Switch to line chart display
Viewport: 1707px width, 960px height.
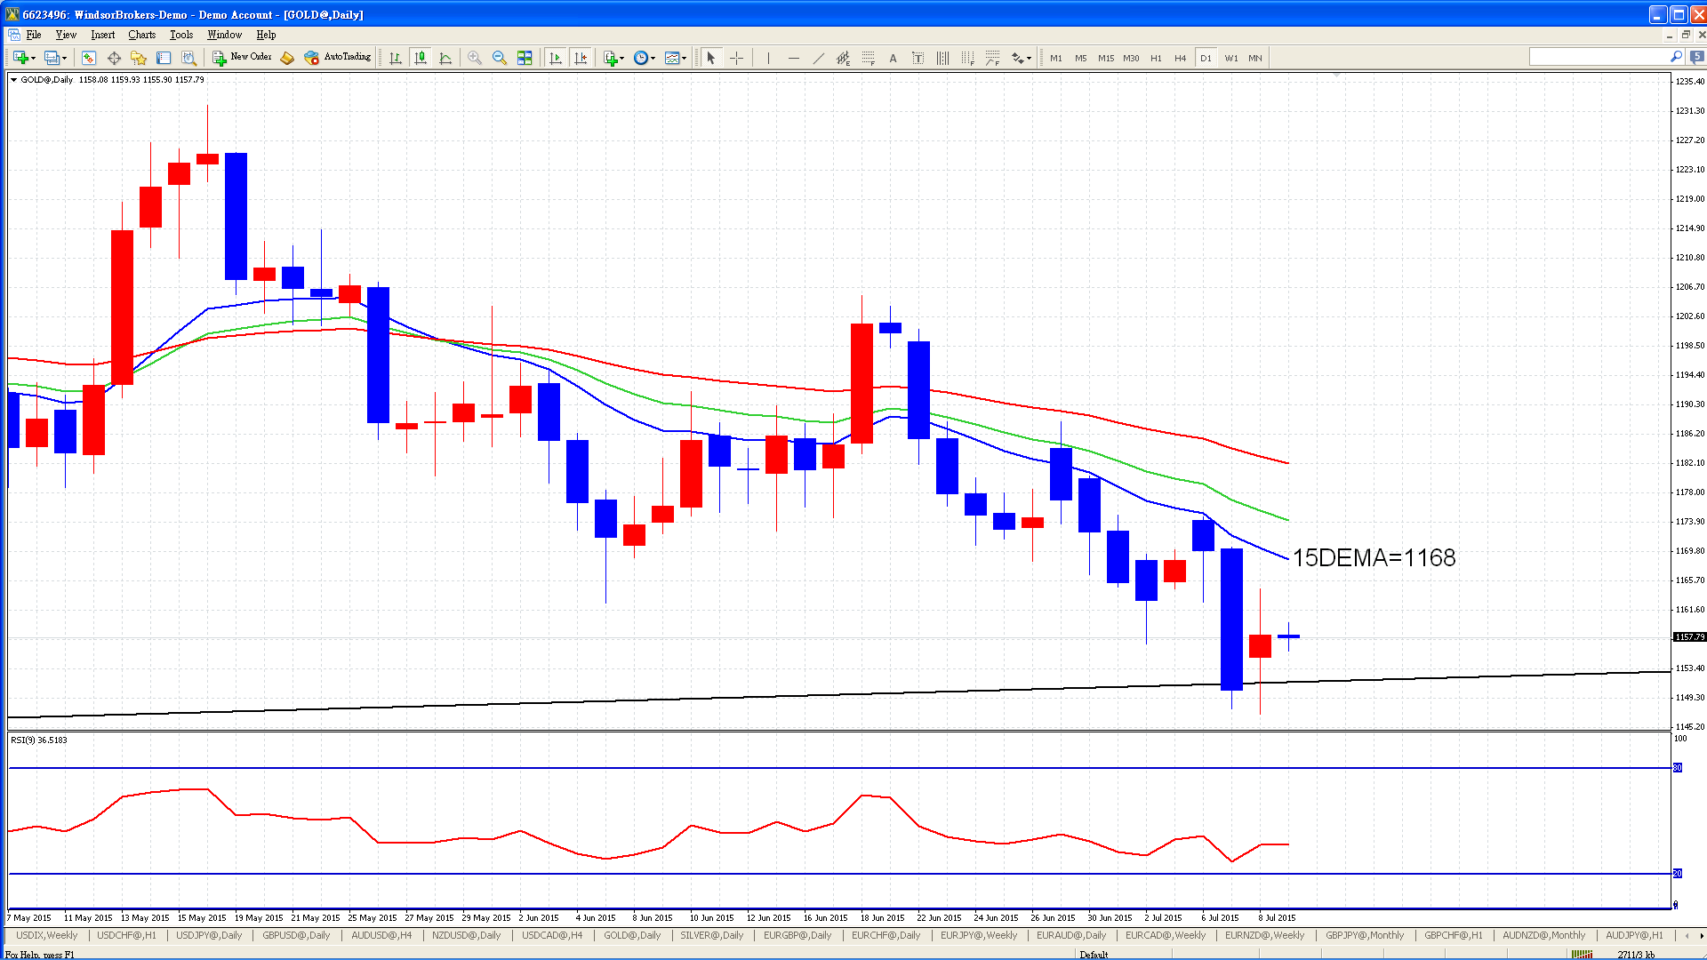point(445,58)
